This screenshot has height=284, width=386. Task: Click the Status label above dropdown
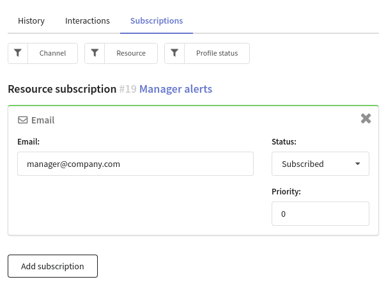point(284,141)
